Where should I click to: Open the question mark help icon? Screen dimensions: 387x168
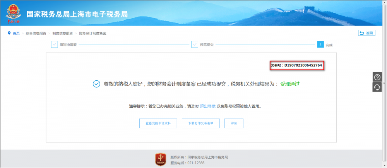[x=377, y=77]
